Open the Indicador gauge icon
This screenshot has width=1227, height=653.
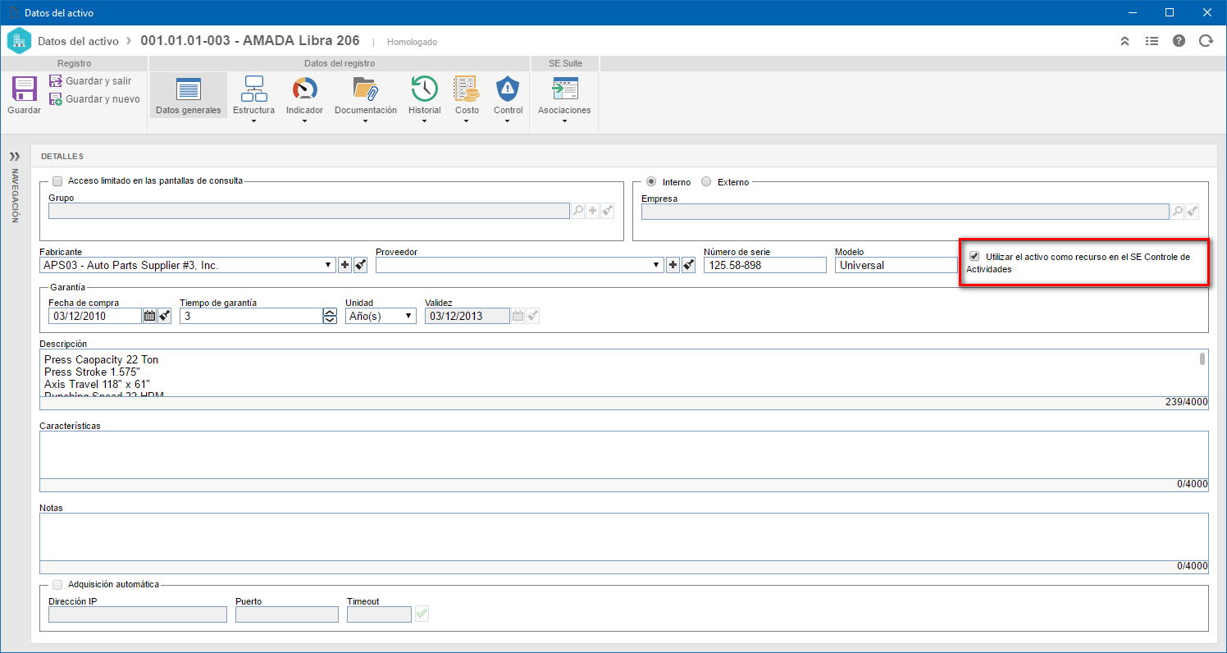[x=304, y=89]
